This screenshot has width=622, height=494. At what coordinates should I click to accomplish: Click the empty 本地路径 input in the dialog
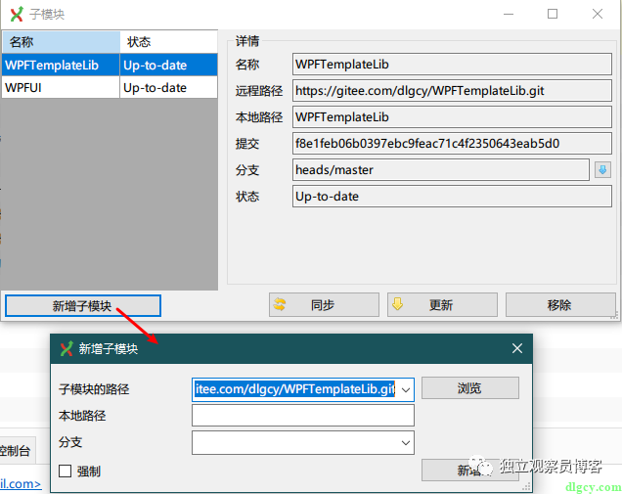coord(302,416)
